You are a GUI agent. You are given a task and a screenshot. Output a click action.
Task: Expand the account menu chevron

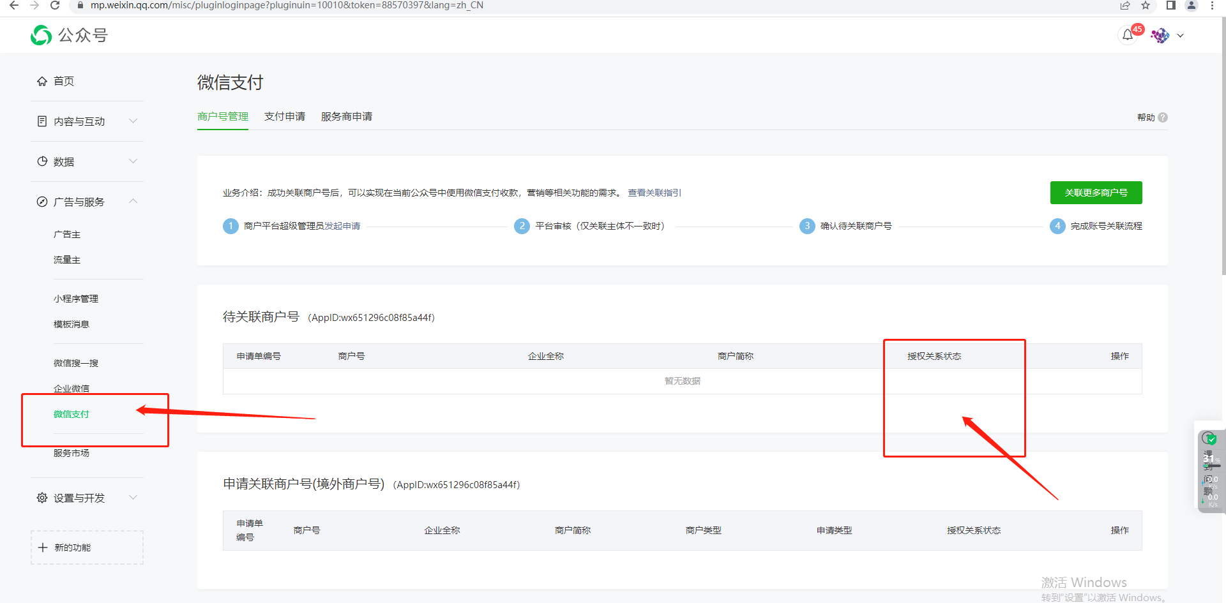[1181, 36]
